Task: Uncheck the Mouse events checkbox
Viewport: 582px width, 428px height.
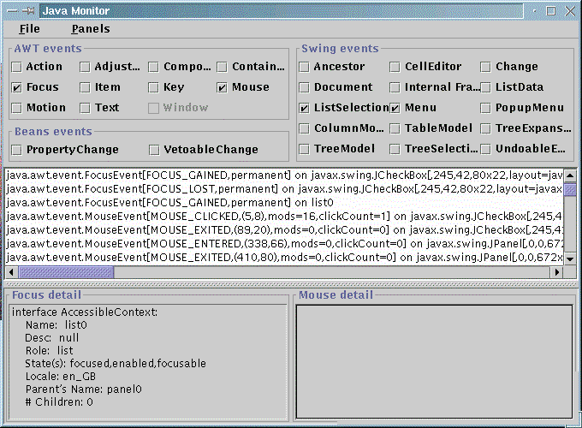Action: click(x=223, y=87)
